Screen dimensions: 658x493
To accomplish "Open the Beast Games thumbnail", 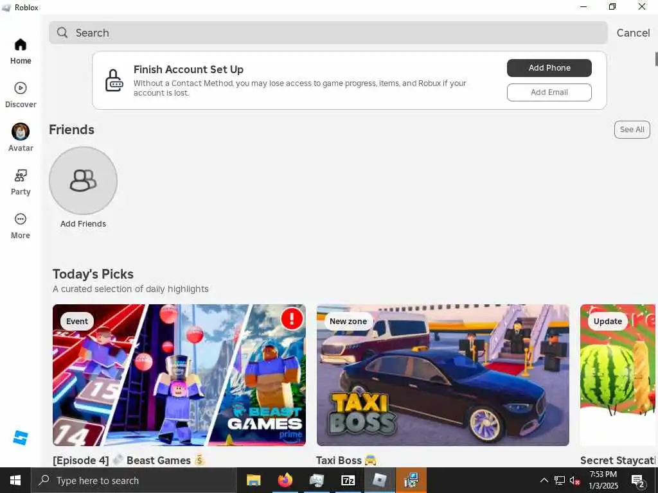I will (x=179, y=375).
